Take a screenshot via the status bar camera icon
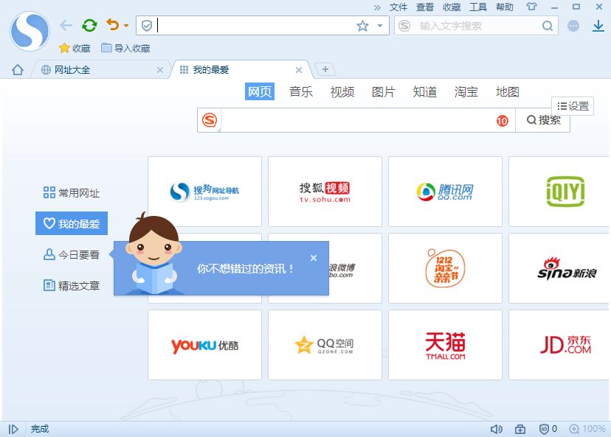Viewport: 611px width, 437px height. (x=519, y=428)
